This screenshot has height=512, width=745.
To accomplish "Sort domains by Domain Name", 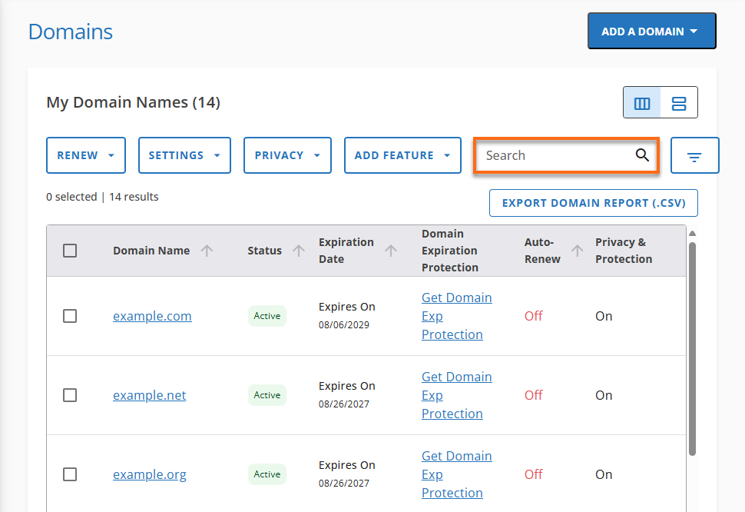I will pos(208,250).
